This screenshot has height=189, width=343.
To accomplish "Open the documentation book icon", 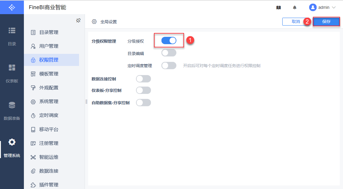I will tap(278, 8).
